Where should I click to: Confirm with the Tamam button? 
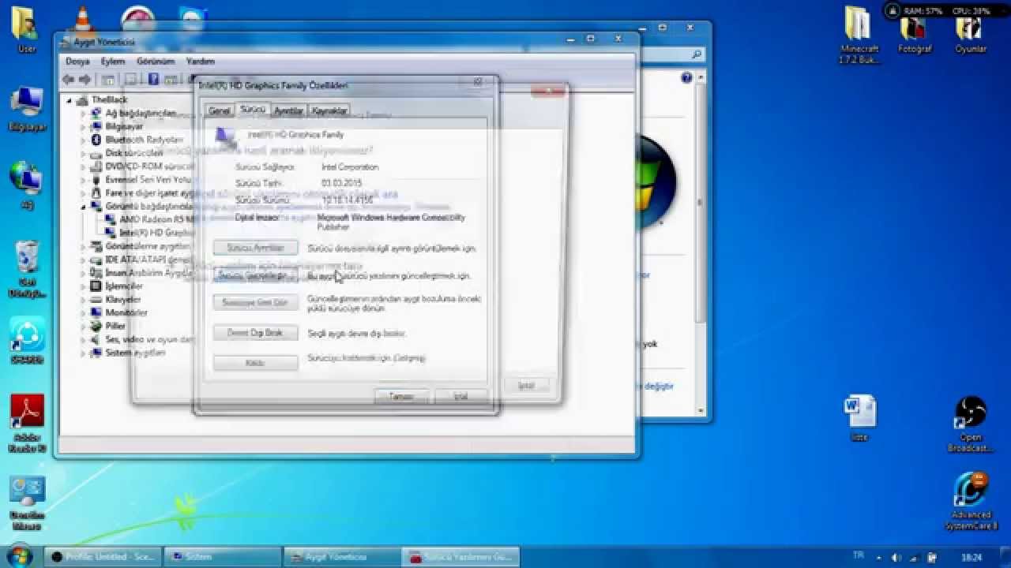click(x=401, y=396)
